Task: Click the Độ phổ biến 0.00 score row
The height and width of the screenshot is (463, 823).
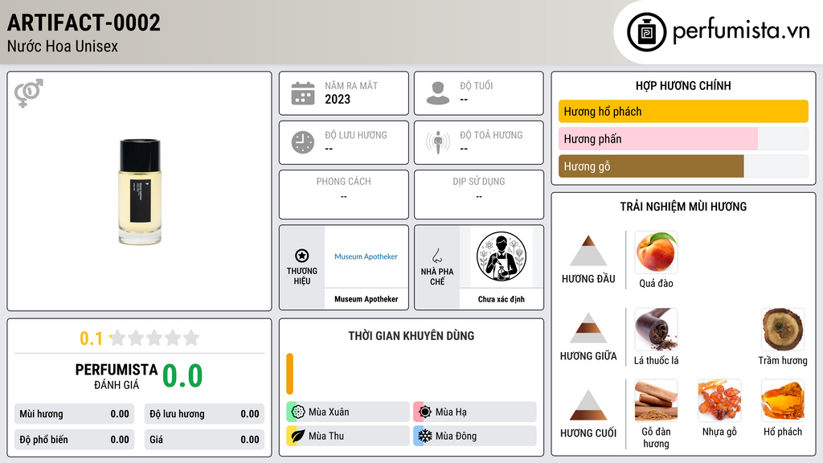Action: [x=75, y=440]
